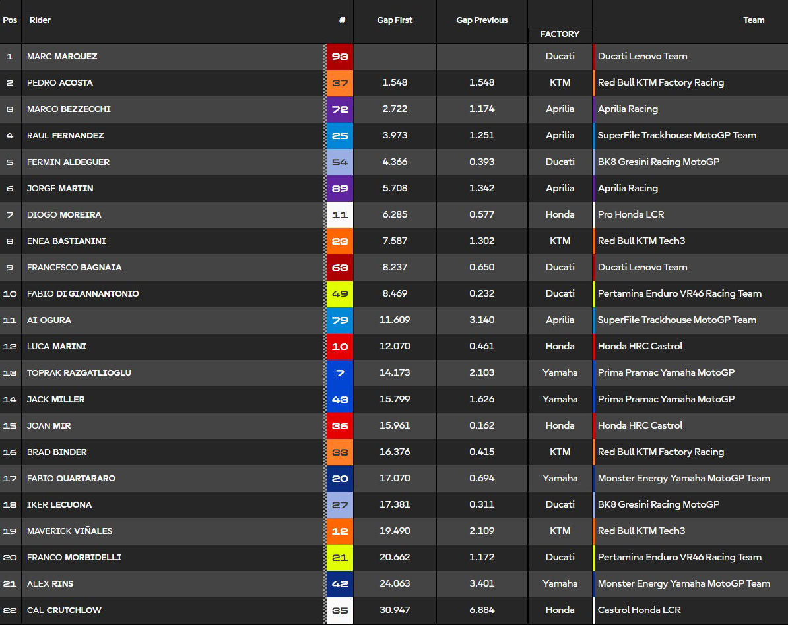Click rider name MAVERICK VIÑALES
This screenshot has width=788, height=625.
pyautogui.click(x=69, y=531)
